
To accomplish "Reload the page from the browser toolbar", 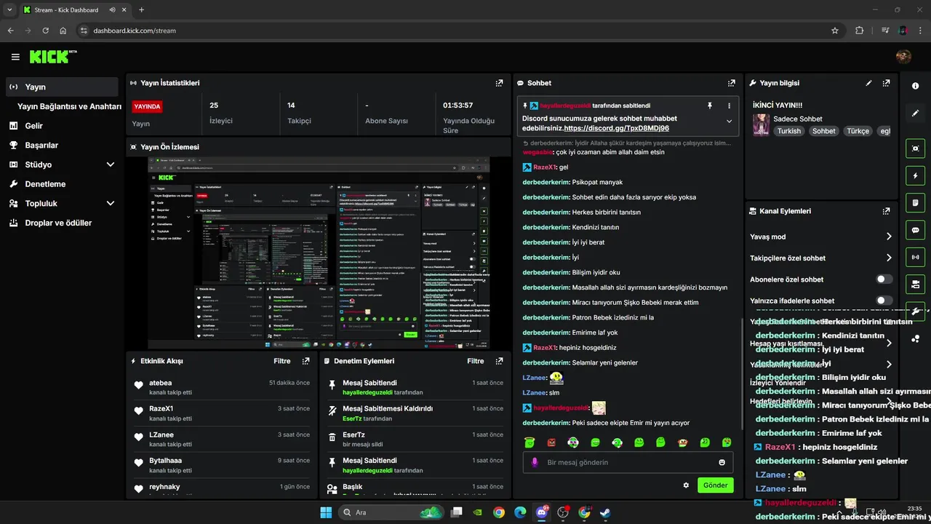I will click(x=45, y=31).
